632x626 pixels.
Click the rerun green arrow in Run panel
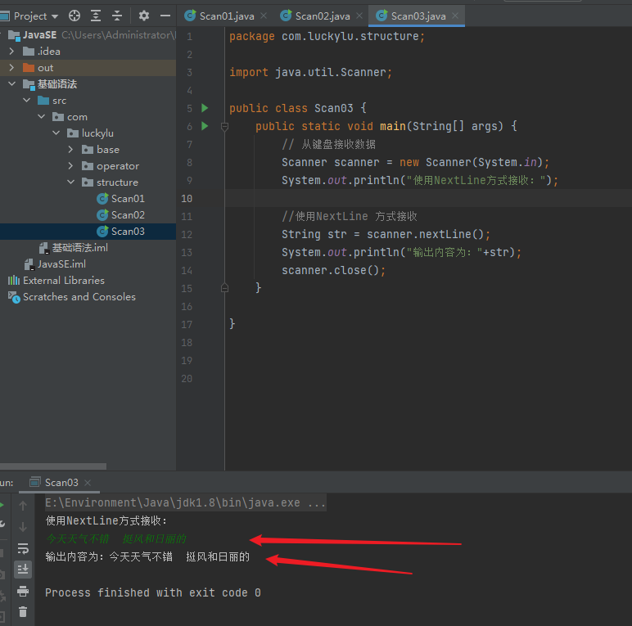tap(2, 505)
